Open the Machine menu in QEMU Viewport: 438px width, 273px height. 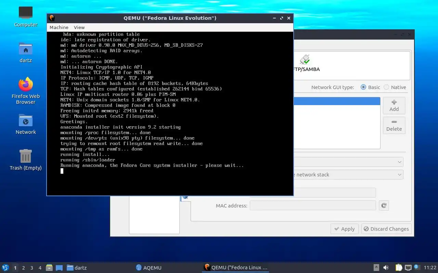coord(59,27)
